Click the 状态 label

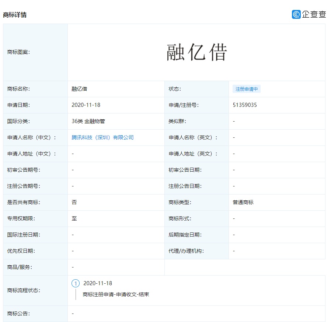175,89
